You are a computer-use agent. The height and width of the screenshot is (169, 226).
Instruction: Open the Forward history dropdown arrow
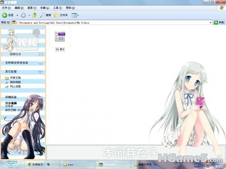(29, 15)
